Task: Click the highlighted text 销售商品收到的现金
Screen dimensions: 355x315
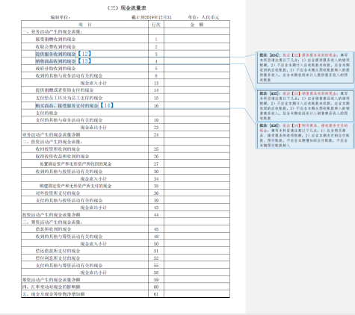Action: pos(55,61)
